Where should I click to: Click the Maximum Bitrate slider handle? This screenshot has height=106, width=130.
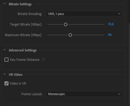pyautogui.click(x=70, y=35)
